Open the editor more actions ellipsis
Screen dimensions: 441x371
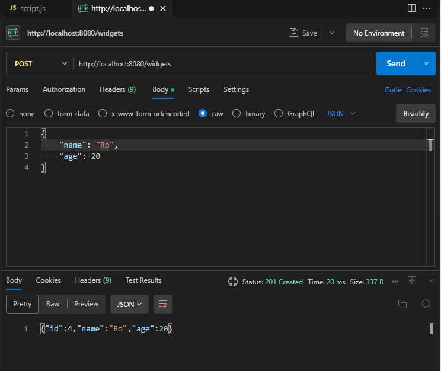tap(427, 8)
